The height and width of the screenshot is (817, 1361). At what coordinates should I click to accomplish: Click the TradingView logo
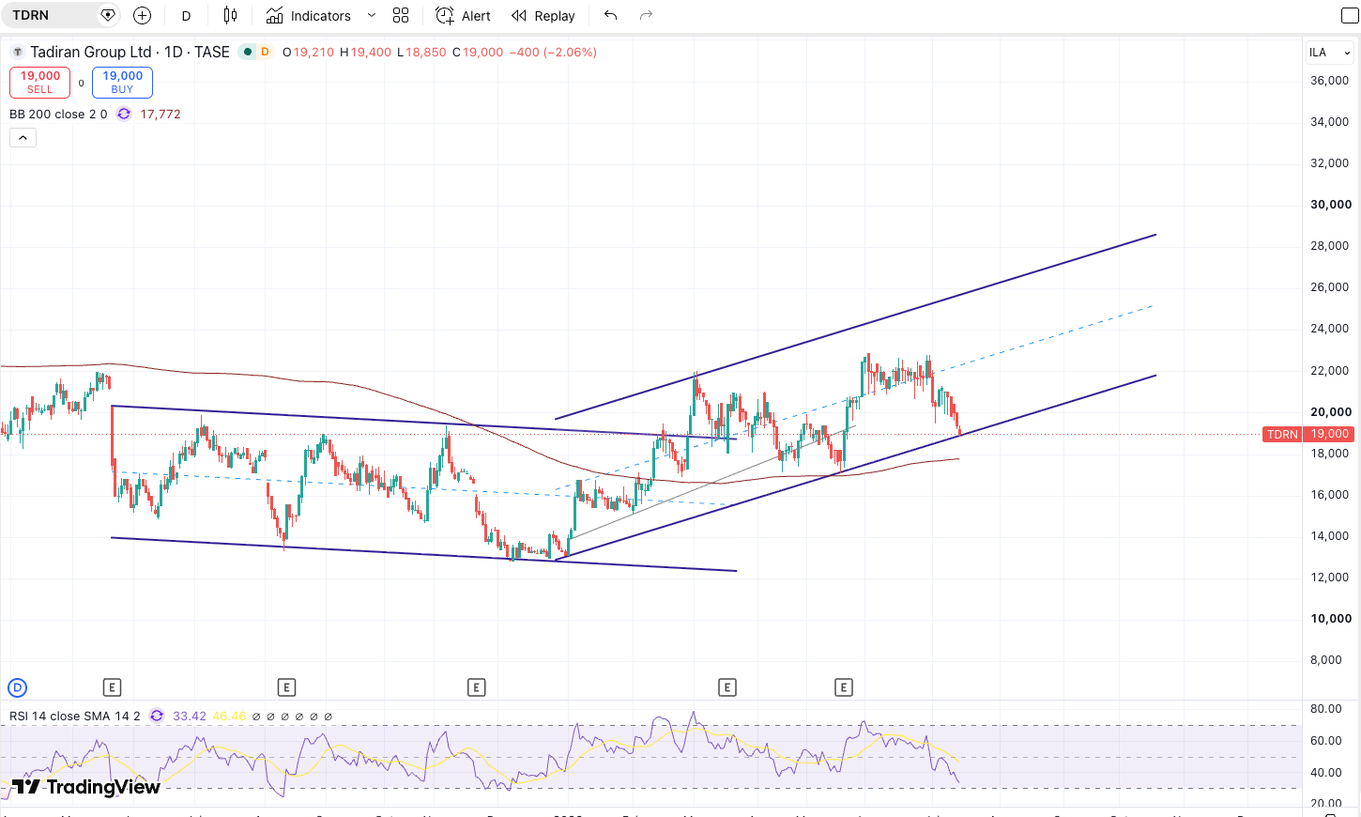click(x=85, y=787)
